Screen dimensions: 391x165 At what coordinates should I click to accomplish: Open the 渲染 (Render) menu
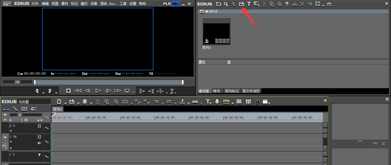pos(103,4)
